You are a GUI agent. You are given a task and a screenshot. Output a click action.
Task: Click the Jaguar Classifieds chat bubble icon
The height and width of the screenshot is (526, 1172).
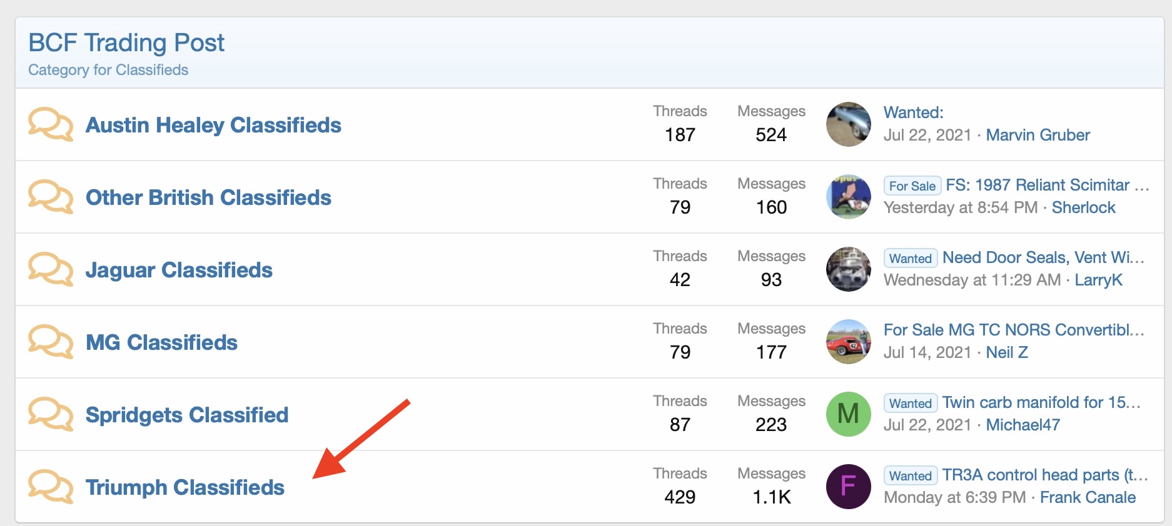[51, 269]
